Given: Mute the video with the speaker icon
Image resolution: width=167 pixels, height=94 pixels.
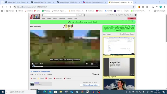Looking at the screenshot, I should [87, 64].
